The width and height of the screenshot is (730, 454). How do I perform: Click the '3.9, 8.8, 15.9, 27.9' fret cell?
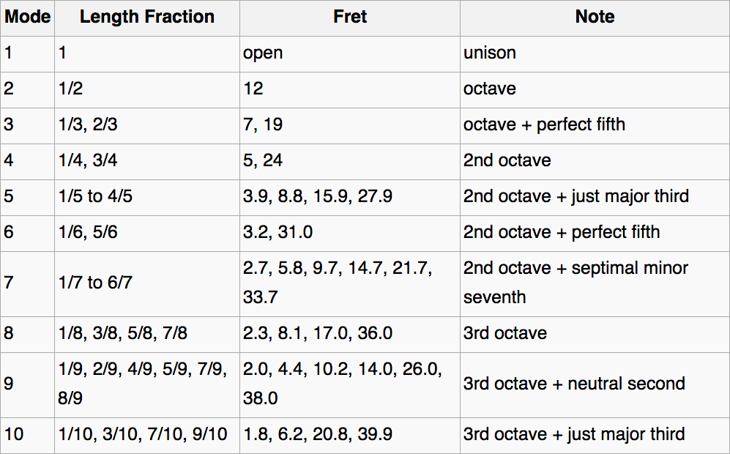350,198
